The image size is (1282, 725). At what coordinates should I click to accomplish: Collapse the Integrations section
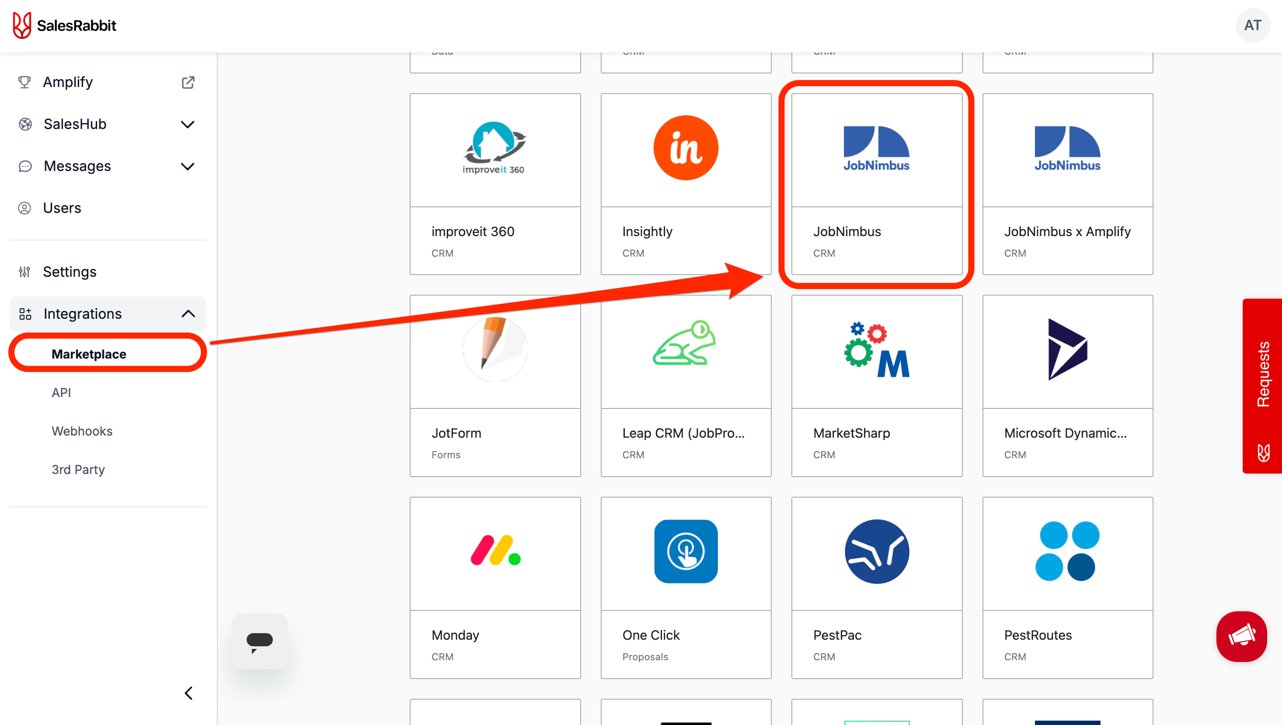[x=188, y=314]
